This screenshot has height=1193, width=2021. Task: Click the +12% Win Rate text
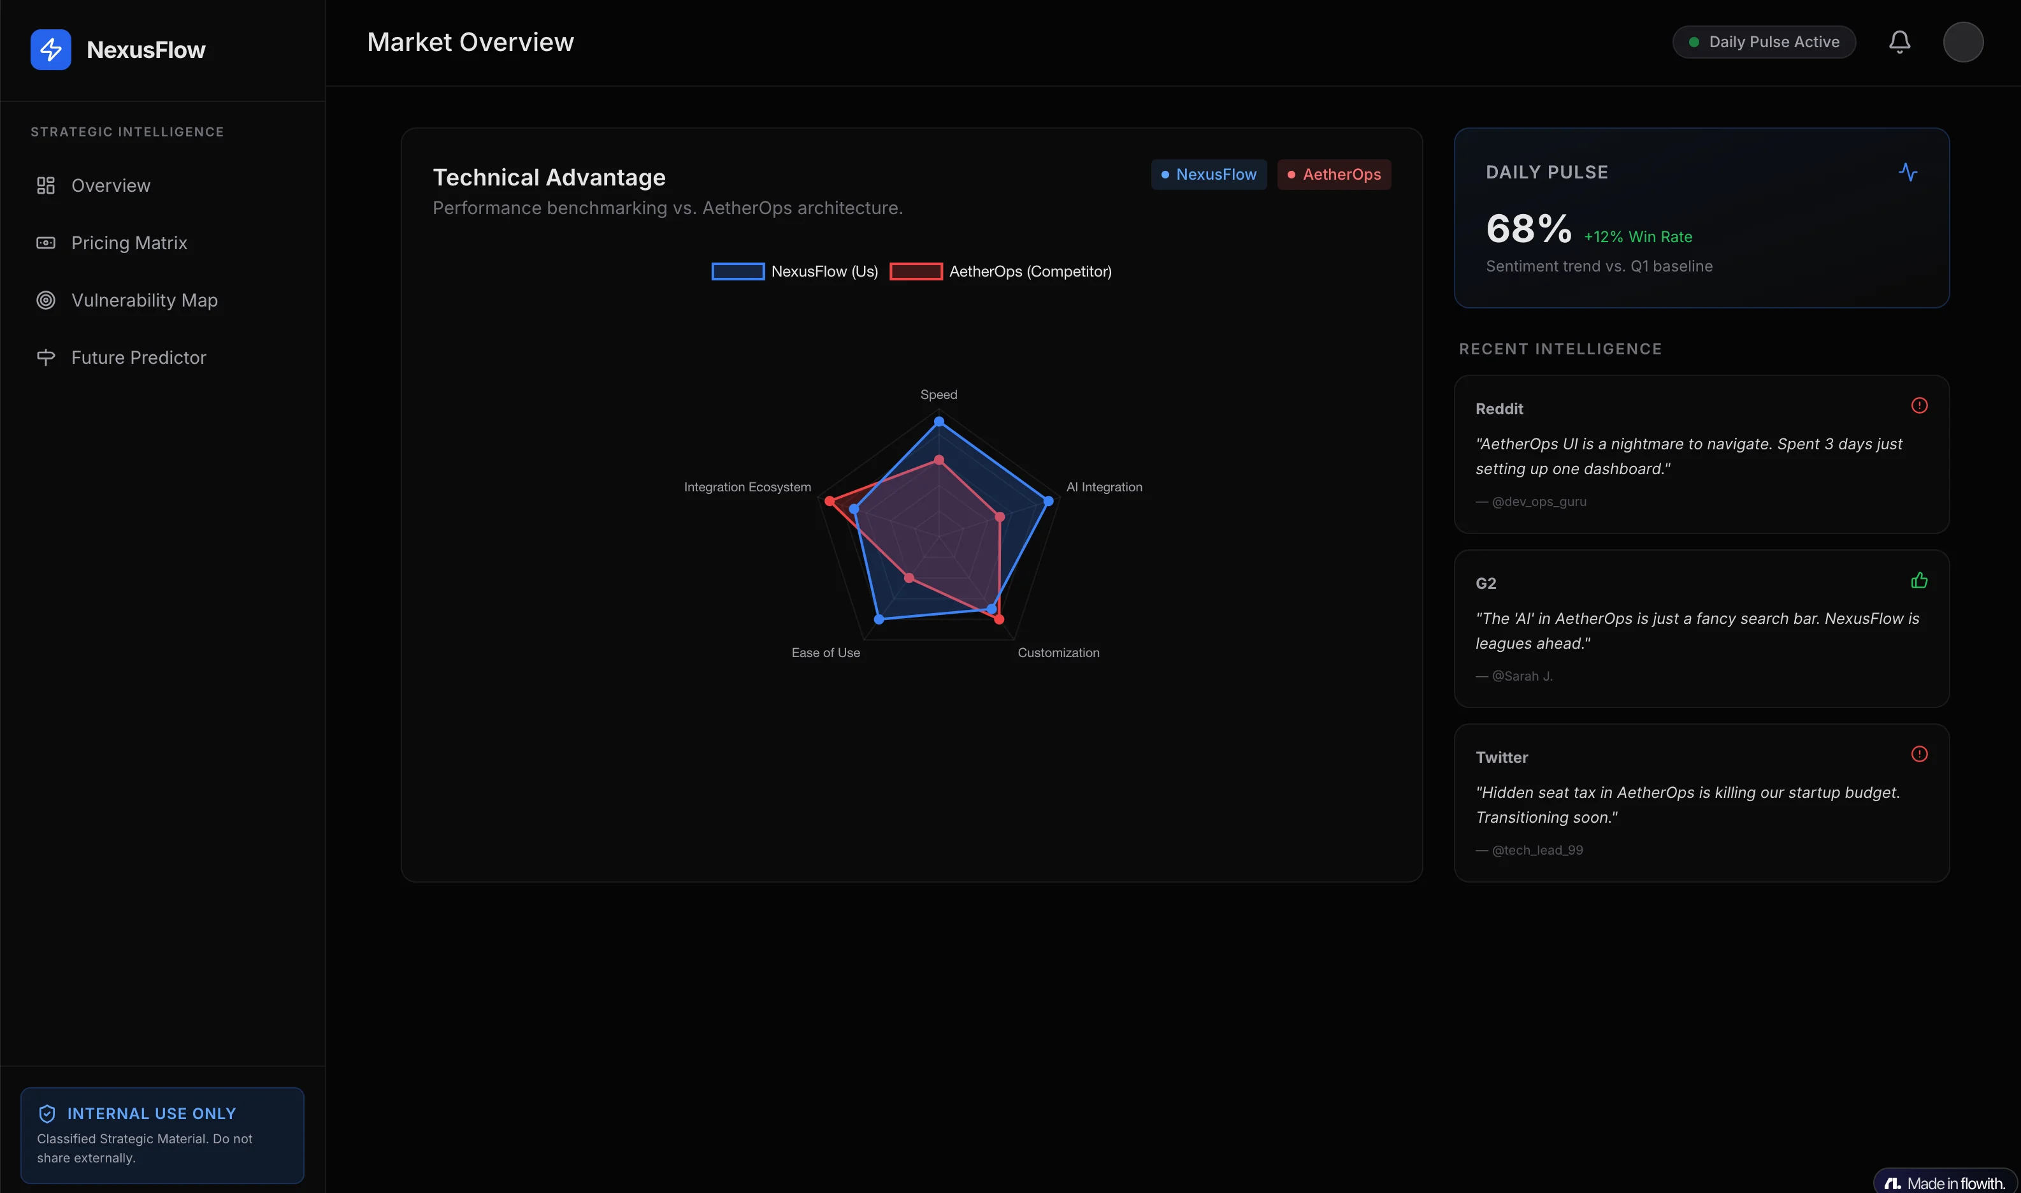1637,237
